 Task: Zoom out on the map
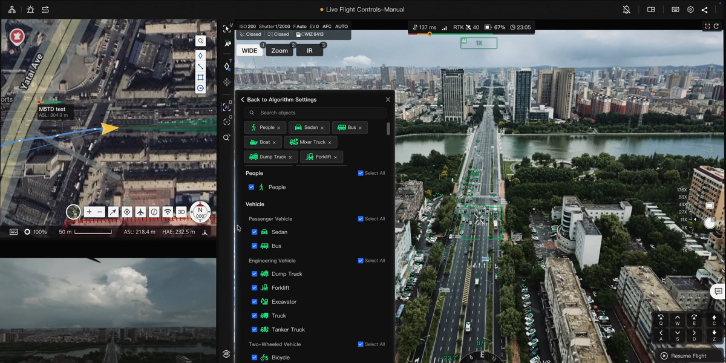(x=100, y=212)
